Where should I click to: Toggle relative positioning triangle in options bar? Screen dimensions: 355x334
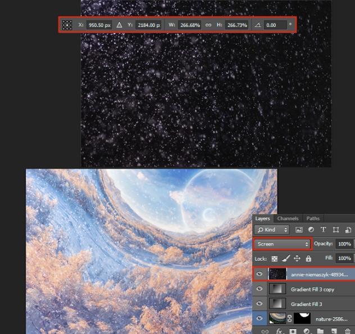click(x=119, y=25)
